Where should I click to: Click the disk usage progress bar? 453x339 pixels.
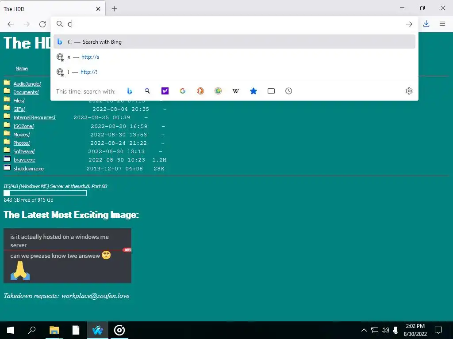point(45,193)
